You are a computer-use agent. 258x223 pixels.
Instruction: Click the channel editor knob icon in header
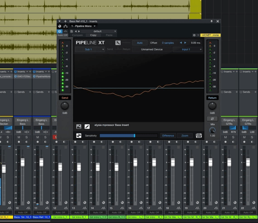pyautogui.click(x=60, y=26)
